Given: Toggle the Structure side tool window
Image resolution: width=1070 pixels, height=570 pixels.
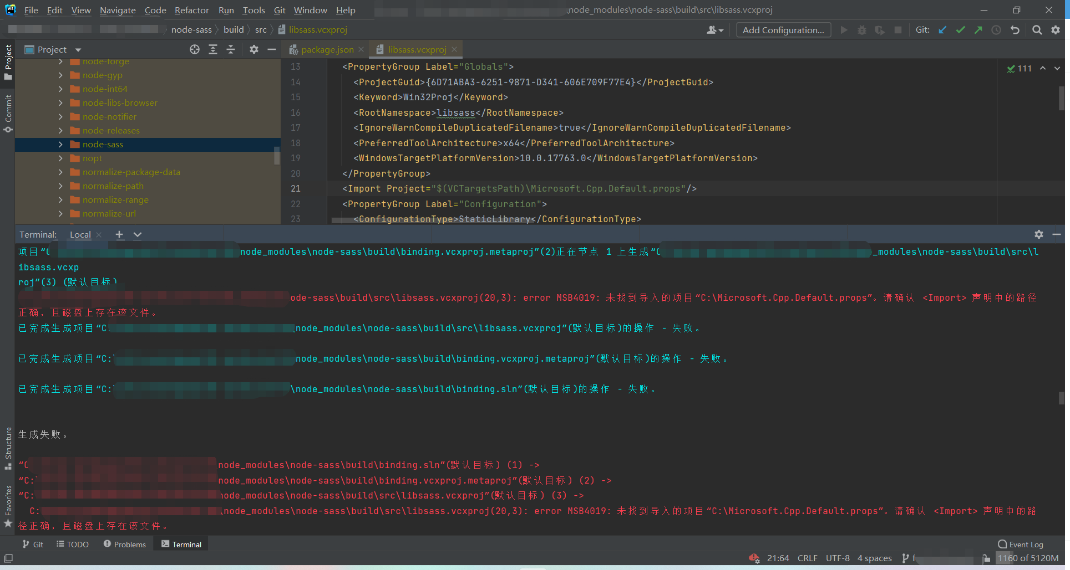Looking at the screenshot, I should (8, 448).
